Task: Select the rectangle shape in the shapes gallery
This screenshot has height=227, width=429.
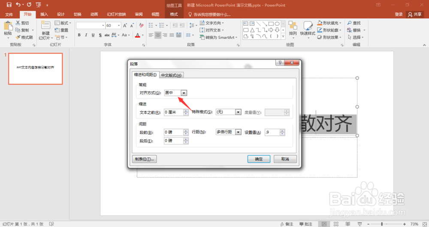Action: [271, 24]
